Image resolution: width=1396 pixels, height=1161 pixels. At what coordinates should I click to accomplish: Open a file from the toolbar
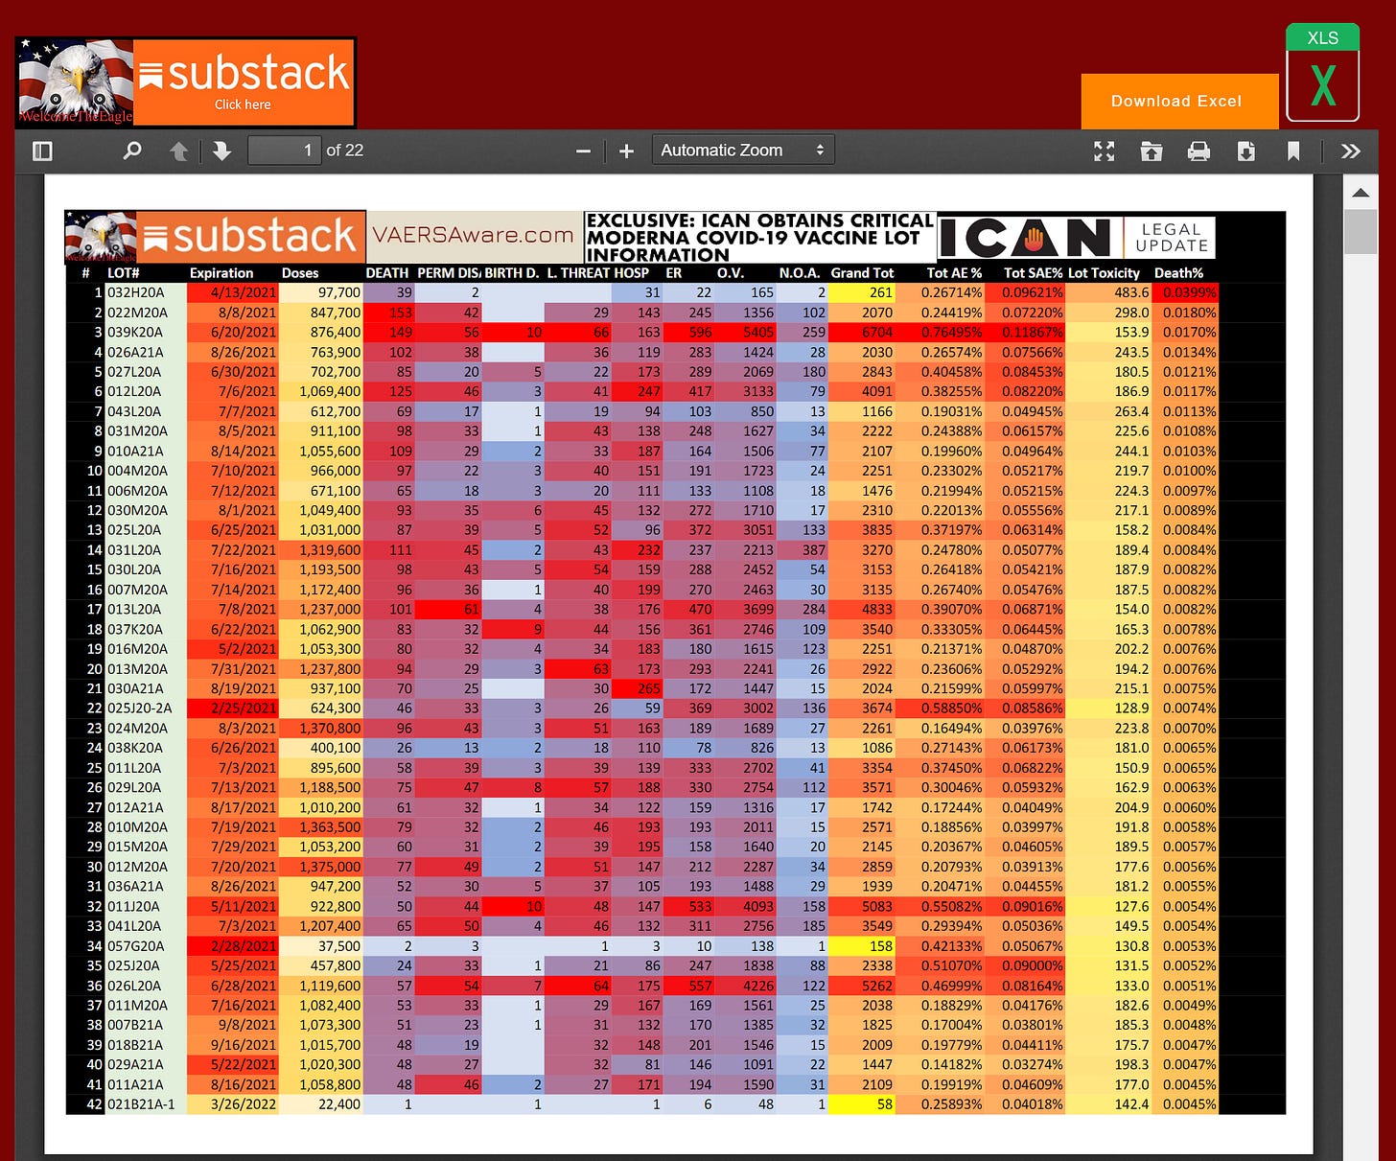tap(1152, 151)
